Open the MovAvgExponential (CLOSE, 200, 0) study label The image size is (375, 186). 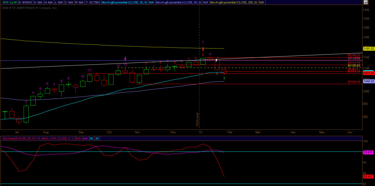click(234, 2)
